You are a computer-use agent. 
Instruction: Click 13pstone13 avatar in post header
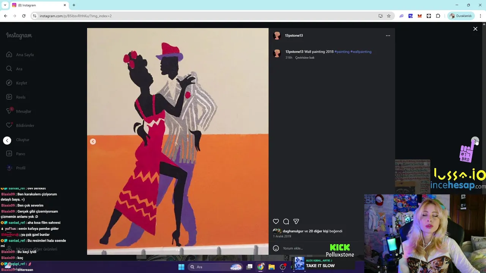pyautogui.click(x=277, y=36)
